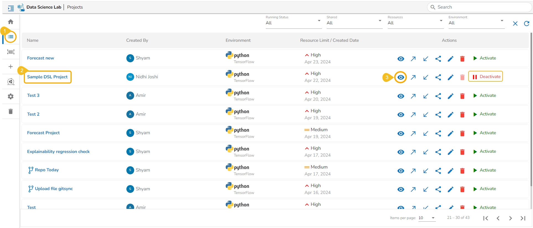Activate the Test 2 project
The height and width of the screenshot is (228, 533).
click(485, 114)
